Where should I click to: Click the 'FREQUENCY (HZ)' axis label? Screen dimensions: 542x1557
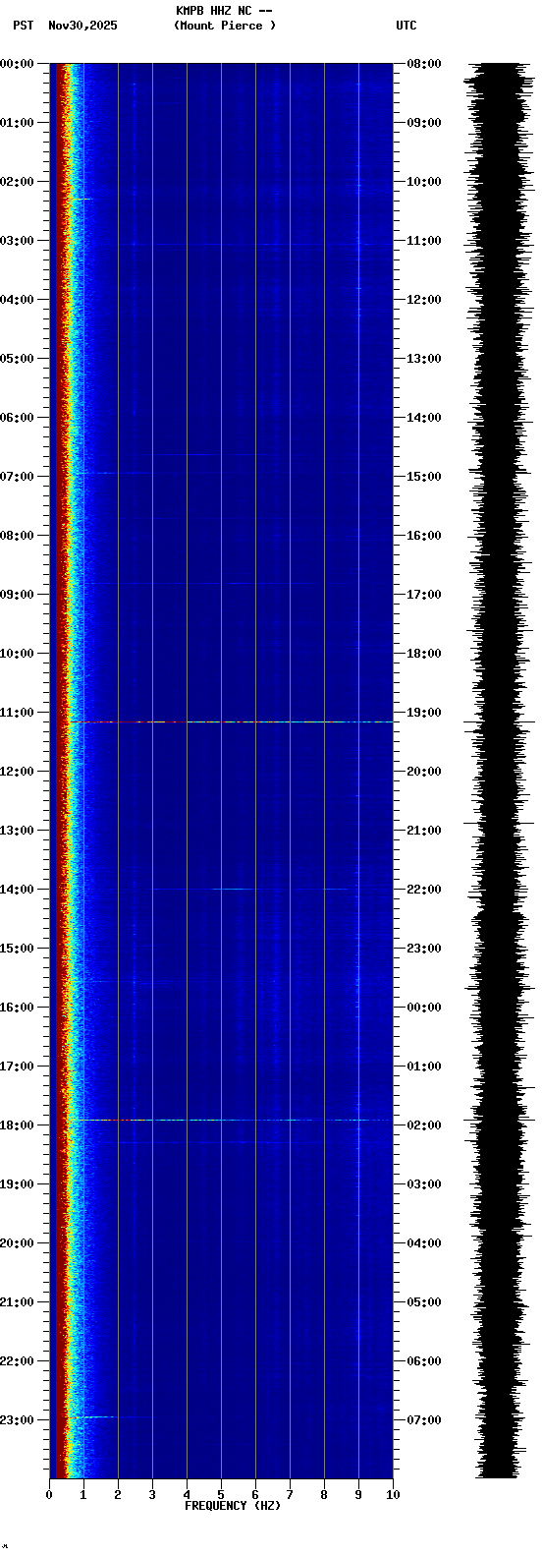233,1506
